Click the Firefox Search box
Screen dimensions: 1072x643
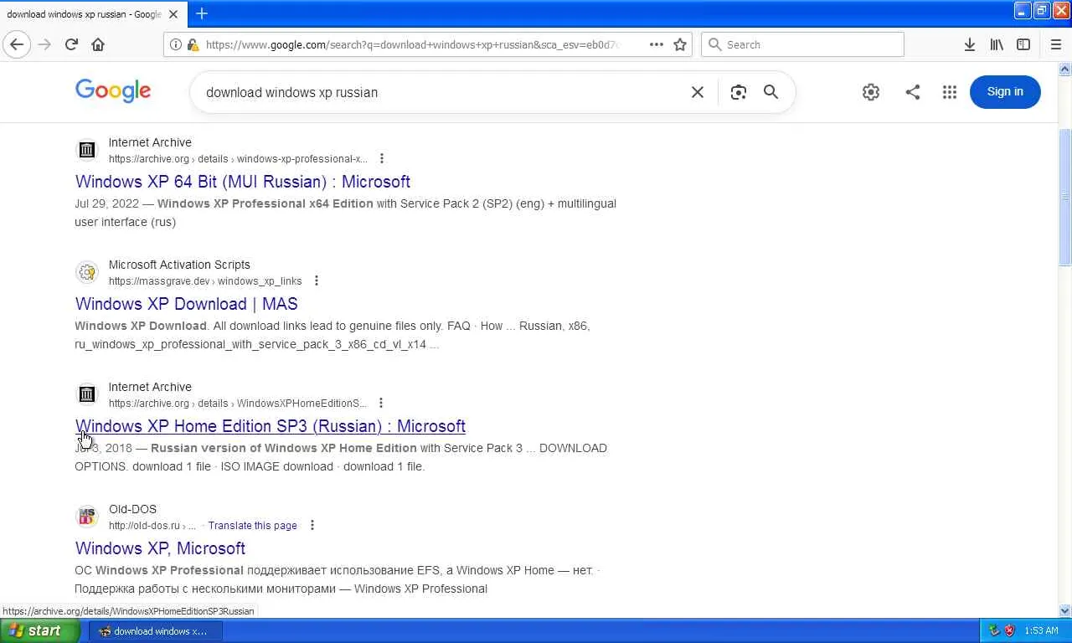tap(803, 44)
